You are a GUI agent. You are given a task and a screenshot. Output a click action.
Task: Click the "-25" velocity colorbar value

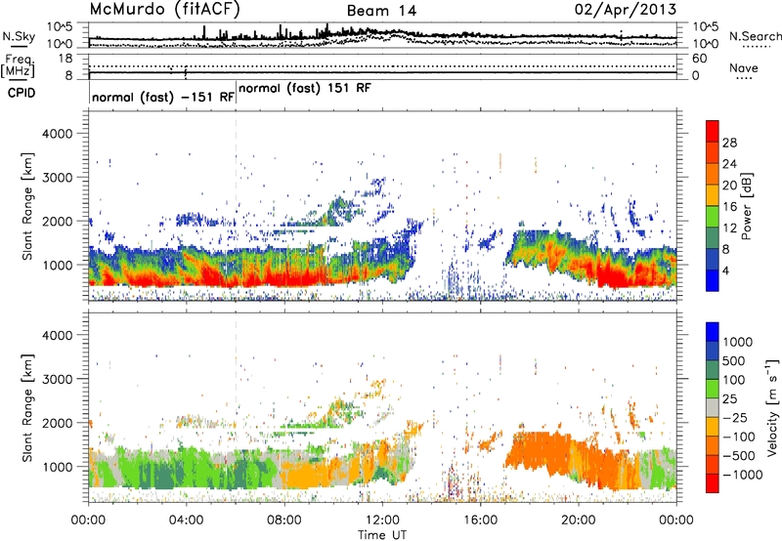tap(736, 418)
